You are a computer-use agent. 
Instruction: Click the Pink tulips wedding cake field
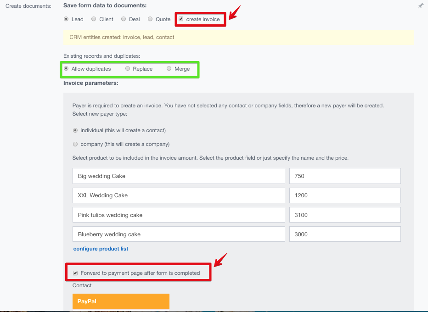179,215
